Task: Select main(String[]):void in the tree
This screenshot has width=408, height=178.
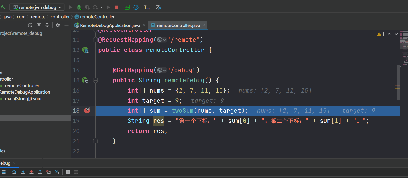Action: click(23, 99)
